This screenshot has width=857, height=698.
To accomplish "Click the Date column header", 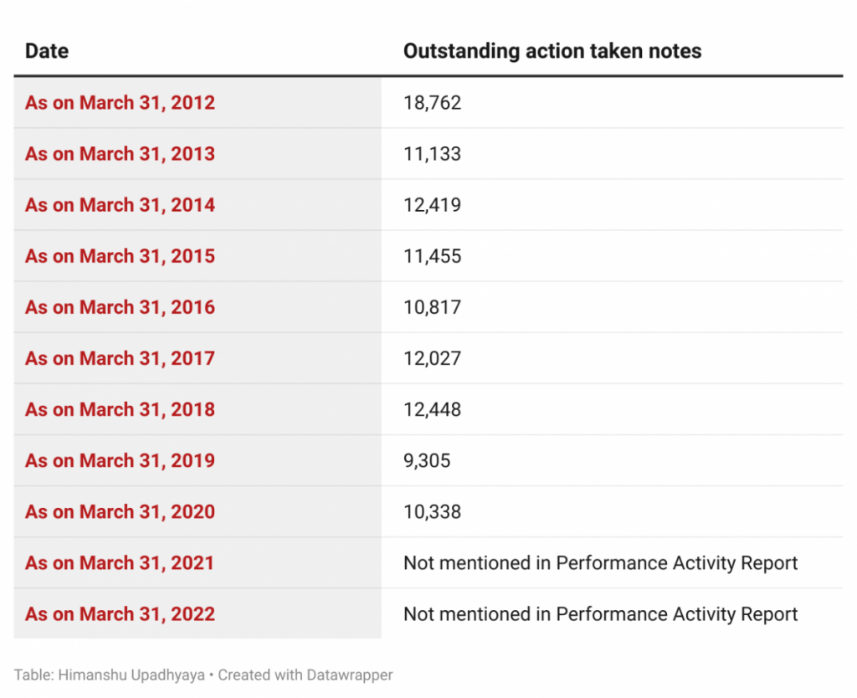I will 48,51.
